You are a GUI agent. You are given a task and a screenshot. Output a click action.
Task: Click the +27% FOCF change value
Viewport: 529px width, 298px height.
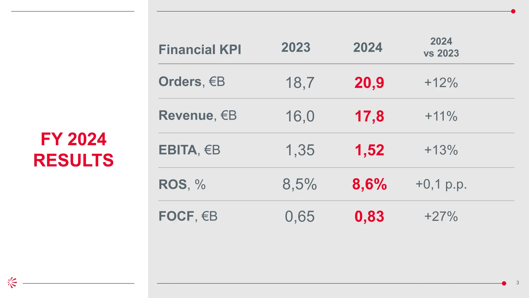tap(441, 216)
